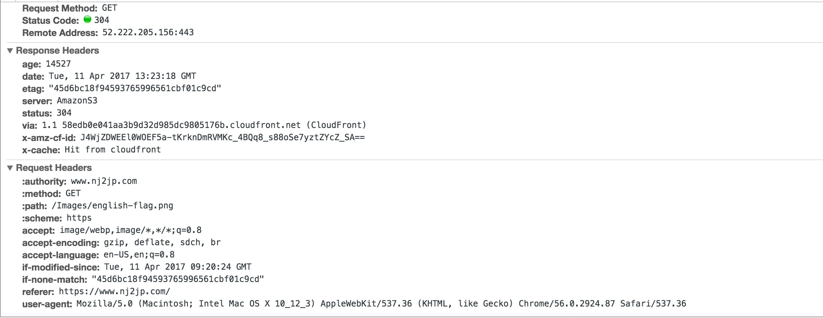Click the Request Headers section title

tap(54, 168)
